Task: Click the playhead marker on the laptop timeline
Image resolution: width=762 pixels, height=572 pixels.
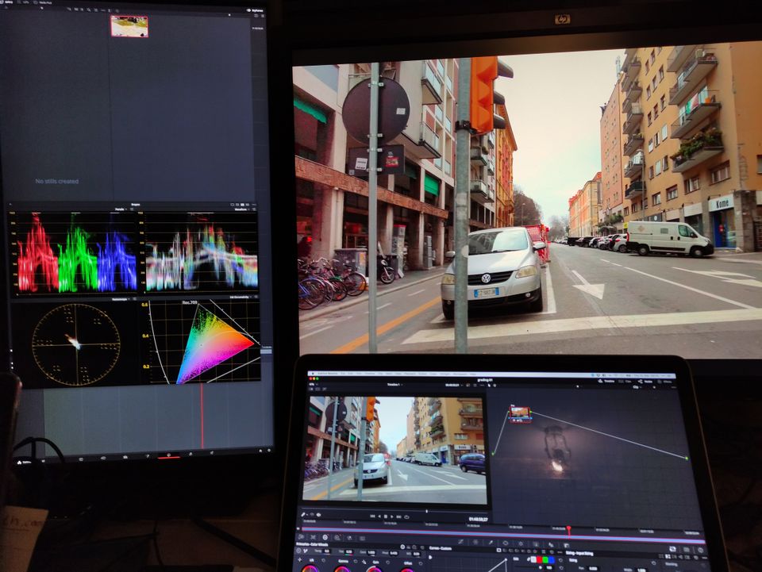Action: [x=568, y=529]
